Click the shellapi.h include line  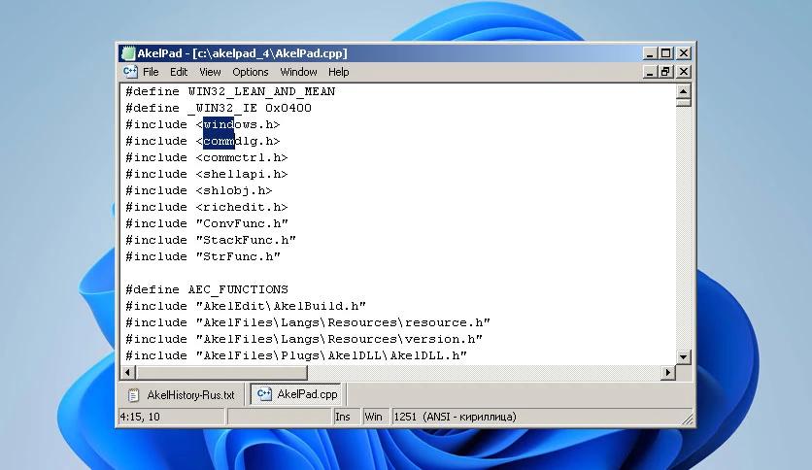(x=207, y=175)
